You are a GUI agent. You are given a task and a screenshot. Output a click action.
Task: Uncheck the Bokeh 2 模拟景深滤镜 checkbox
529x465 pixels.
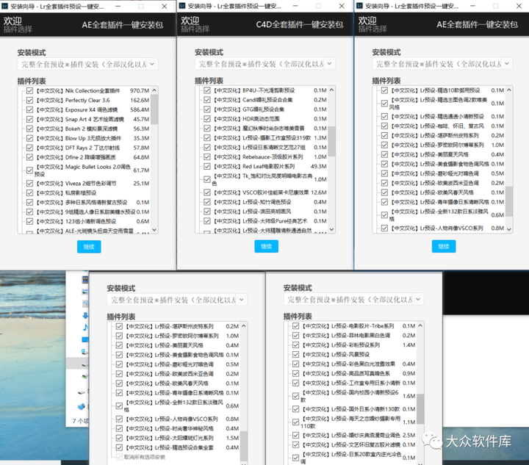[29, 129]
